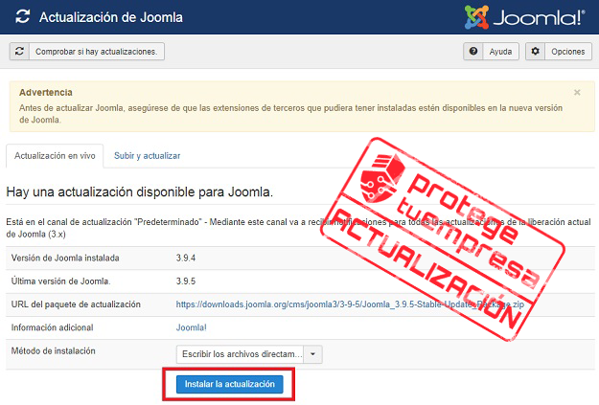Open the Subir y actualizar tab

(x=147, y=155)
